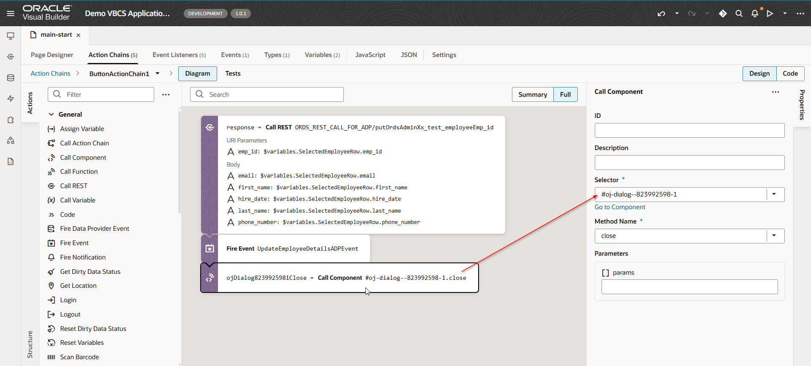
Task: Click the Preview play icon
Action: 770,14
